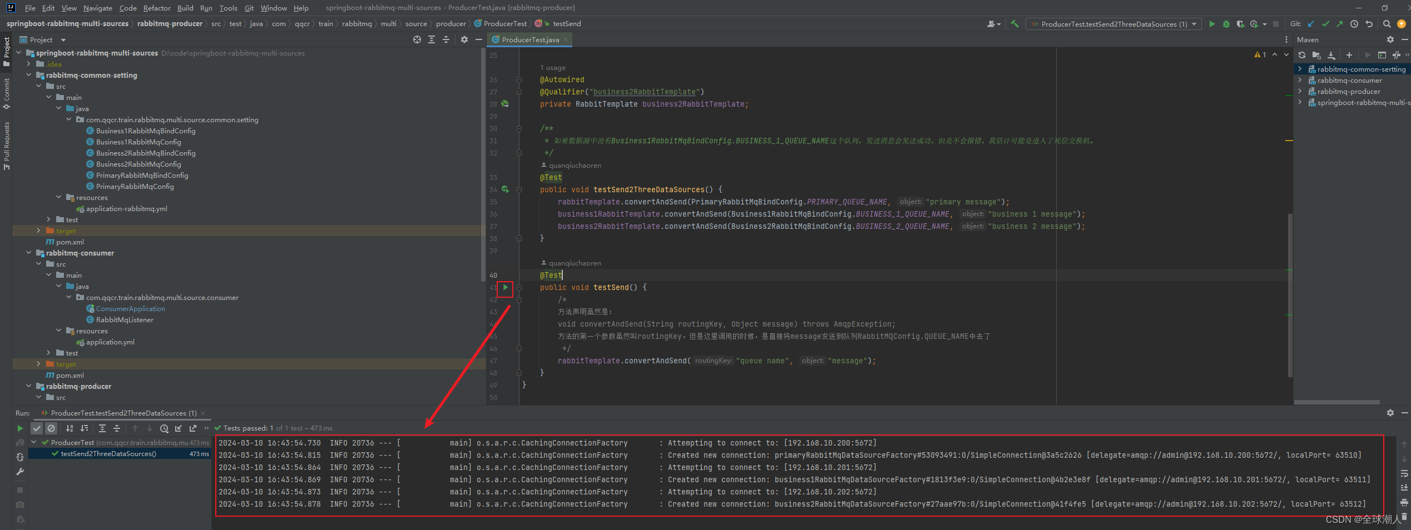The image size is (1411, 530).
Task: Rollback changes with the undo arrow icon
Action: click(1369, 24)
